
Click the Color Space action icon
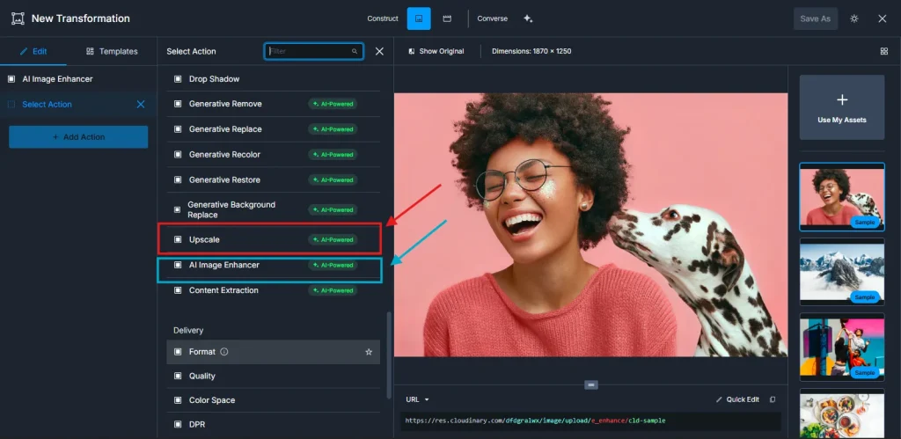(178, 400)
